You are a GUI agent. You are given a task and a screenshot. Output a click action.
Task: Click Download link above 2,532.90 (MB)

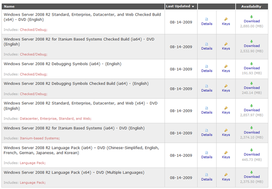click(x=252, y=46)
